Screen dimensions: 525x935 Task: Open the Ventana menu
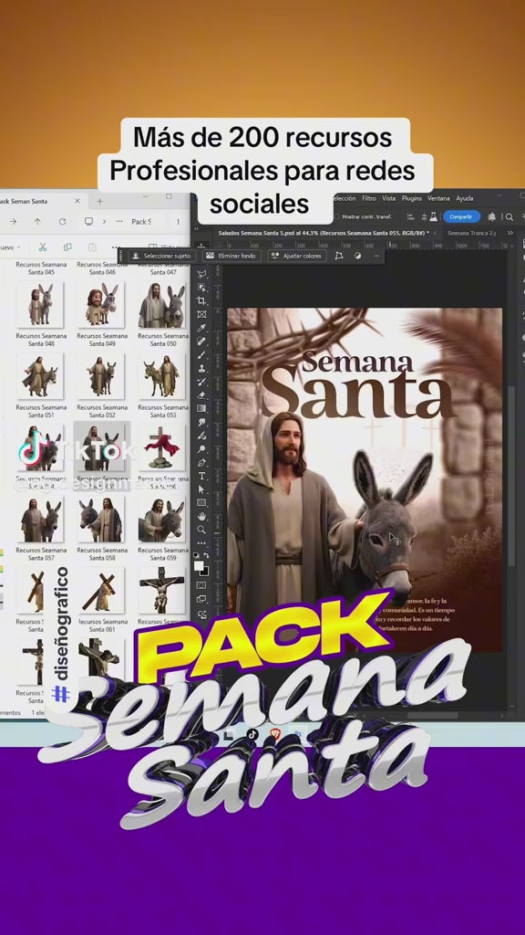(x=438, y=198)
